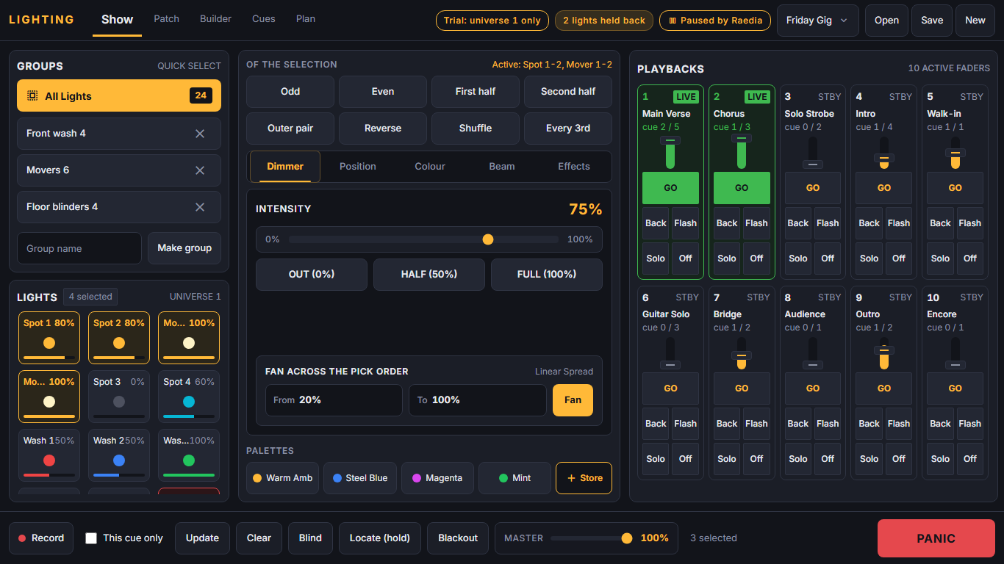1004x564 pixels.
Task: Delete the Movers 6 group
Action: coord(200,170)
